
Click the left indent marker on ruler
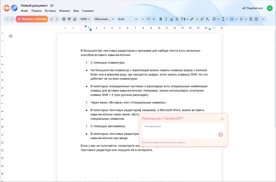tap(91, 30)
